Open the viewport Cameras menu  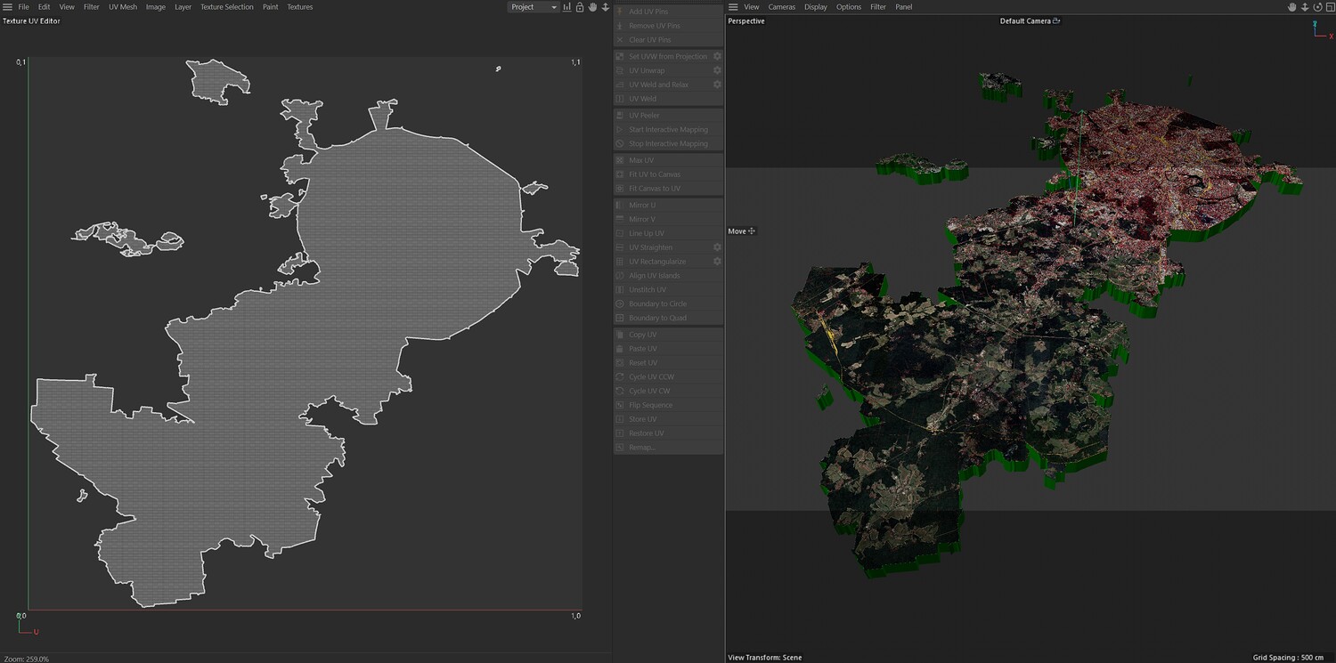(x=782, y=7)
